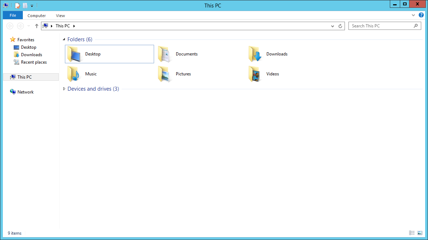Click the search magnifier icon
This screenshot has height=240, width=428.
click(416, 26)
